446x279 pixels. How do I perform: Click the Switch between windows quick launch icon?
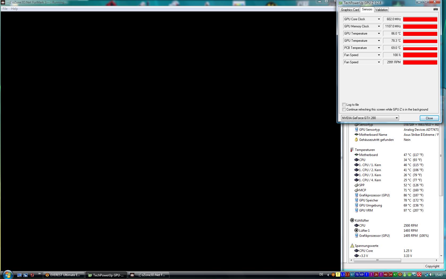point(25,275)
